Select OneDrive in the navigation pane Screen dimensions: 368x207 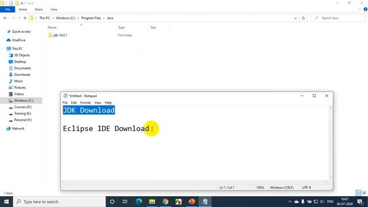click(x=16, y=40)
